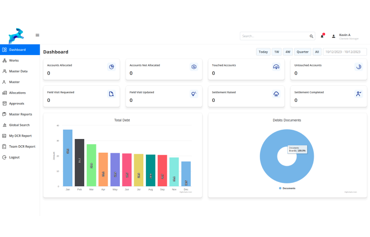The height and width of the screenshot is (237, 370).
Task: Select the Today date range filter
Action: point(263,52)
